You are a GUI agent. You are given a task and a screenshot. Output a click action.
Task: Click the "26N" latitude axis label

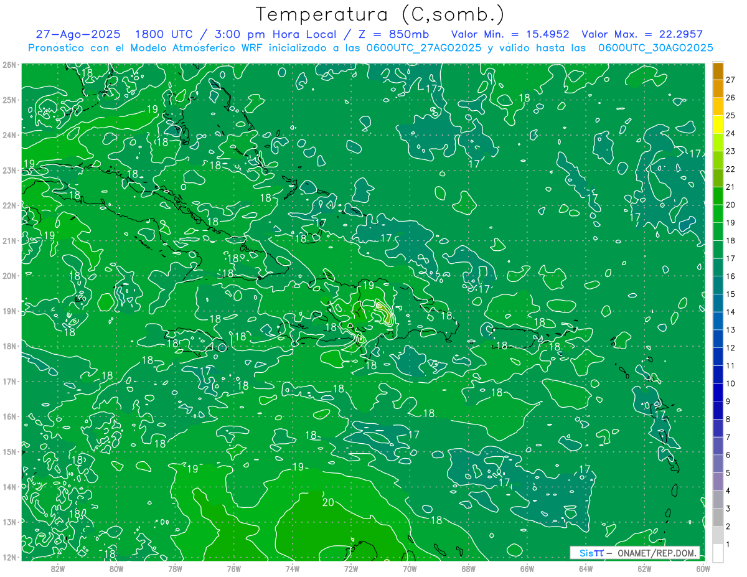(x=9, y=65)
